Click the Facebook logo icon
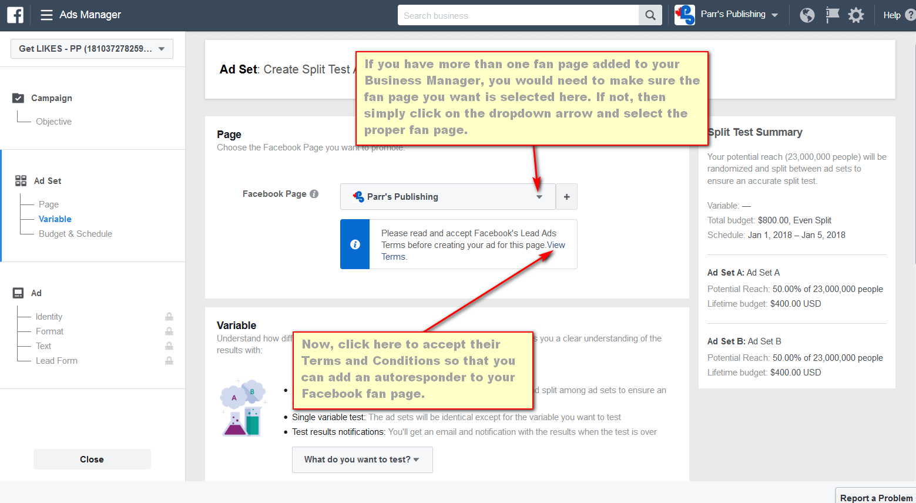Screen dimensions: 916x503 [15, 15]
